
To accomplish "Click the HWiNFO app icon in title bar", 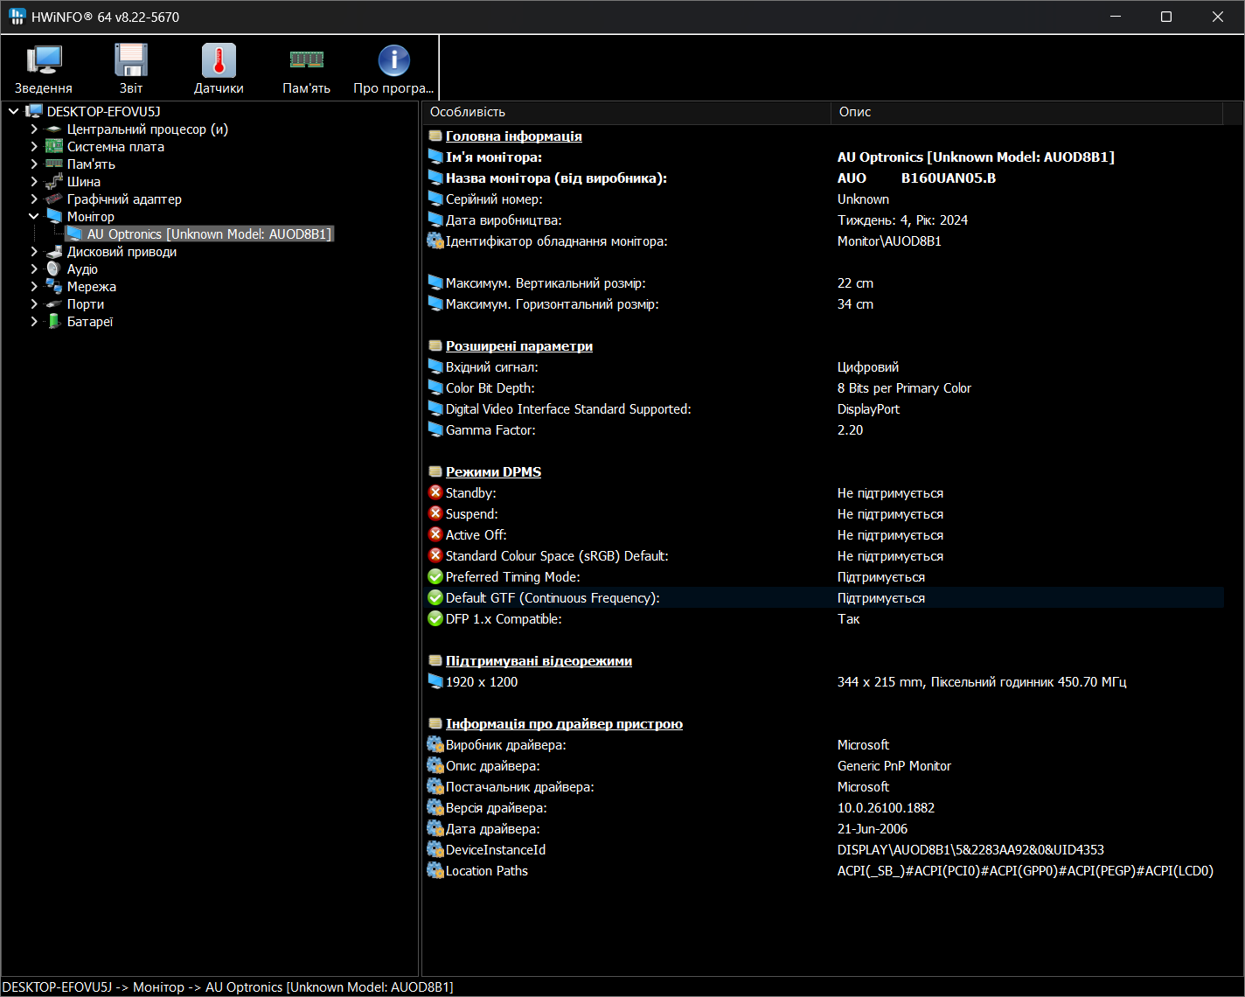I will (x=17, y=17).
